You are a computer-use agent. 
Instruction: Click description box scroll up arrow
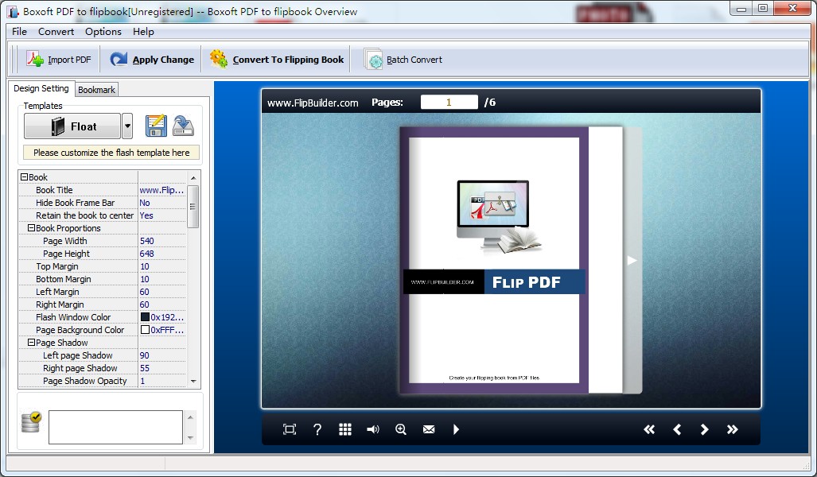tap(190, 417)
